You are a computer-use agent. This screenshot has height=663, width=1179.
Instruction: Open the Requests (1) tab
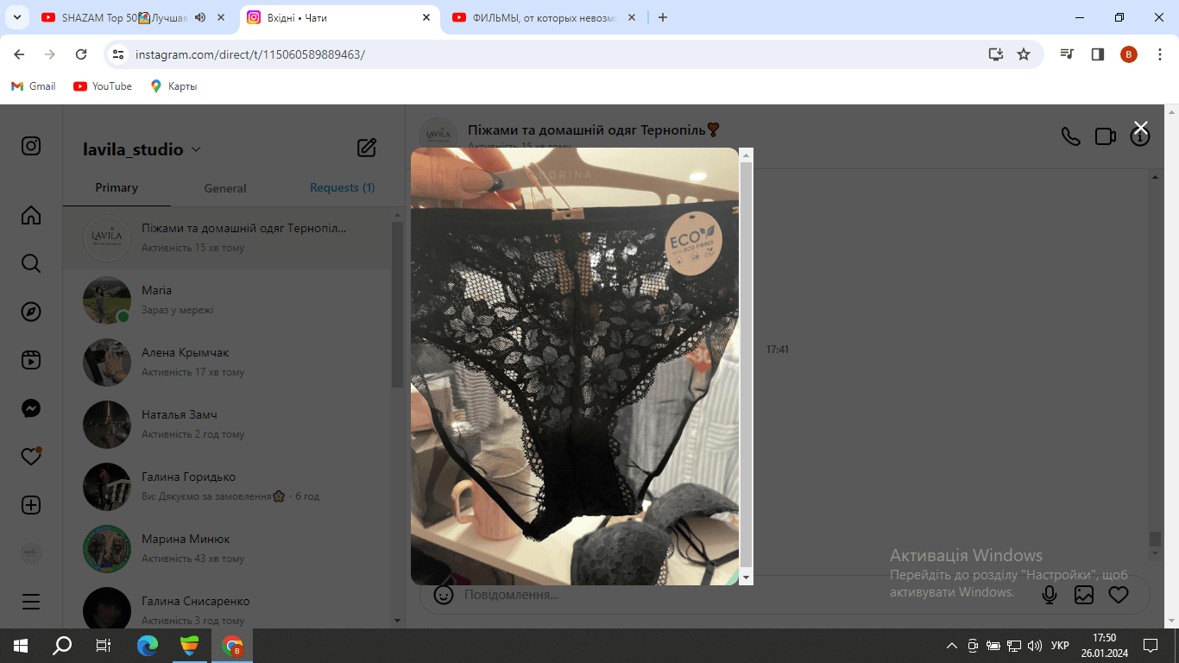(x=343, y=187)
